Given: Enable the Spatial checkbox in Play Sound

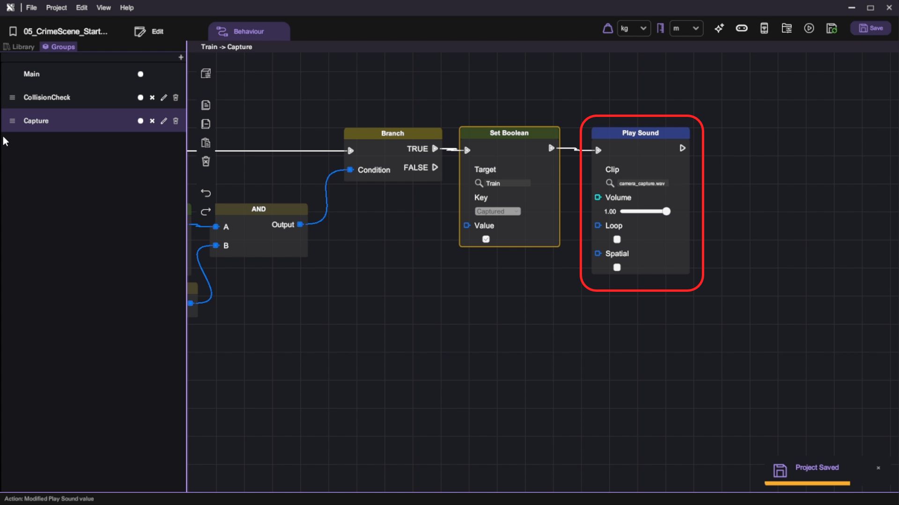Looking at the screenshot, I should click(x=617, y=267).
